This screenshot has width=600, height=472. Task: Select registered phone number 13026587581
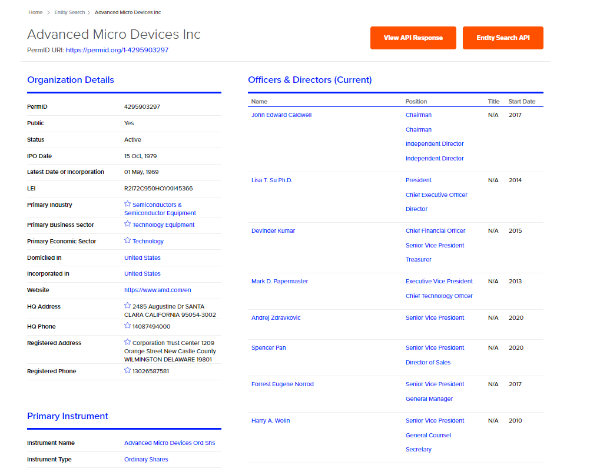coord(151,371)
